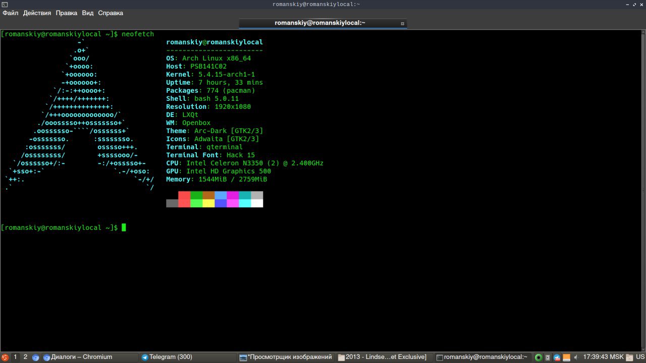Click the CPU: Intel Celeron N3350 line
Image resolution: width=646 pixels, height=363 pixels.
coord(245,163)
